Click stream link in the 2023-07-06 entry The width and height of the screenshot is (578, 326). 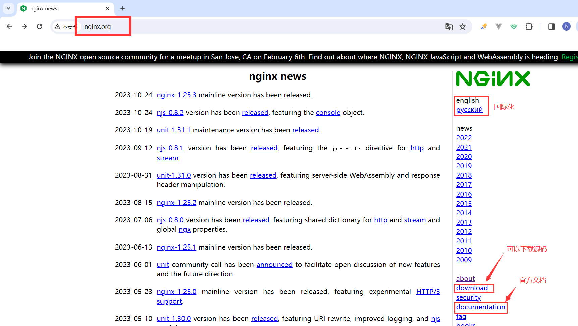(x=415, y=220)
